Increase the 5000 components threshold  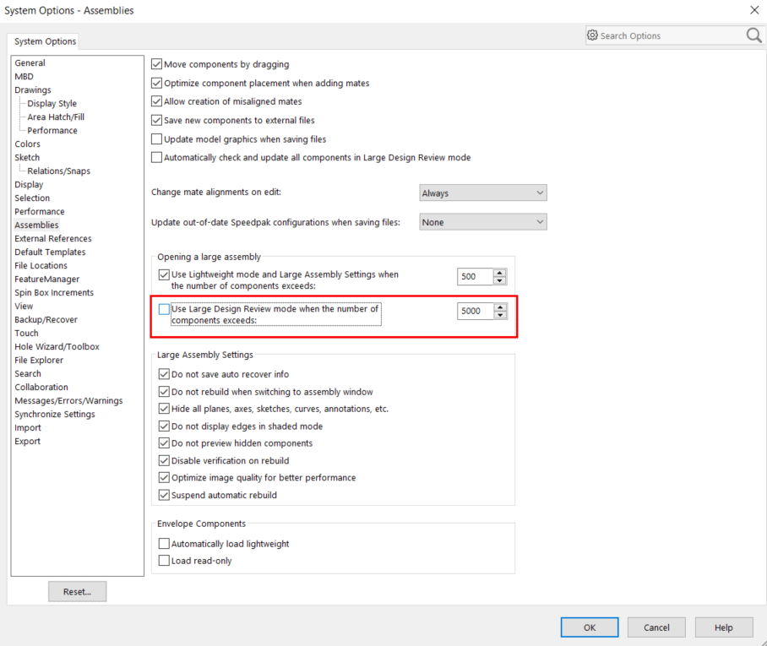pyautogui.click(x=500, y=307)
